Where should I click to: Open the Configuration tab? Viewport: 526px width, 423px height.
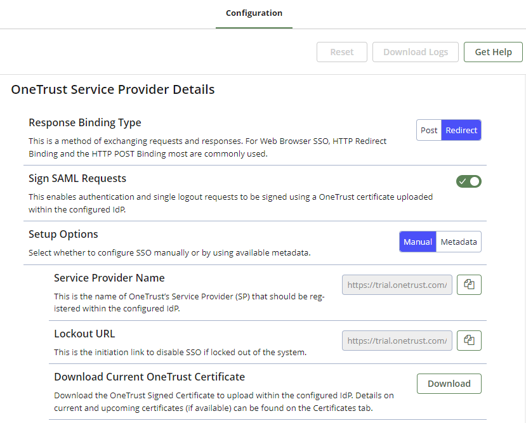click(254, 13)
